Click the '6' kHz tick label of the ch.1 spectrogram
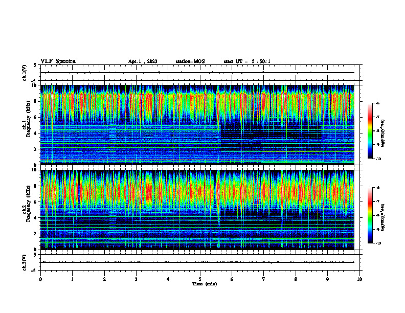 click(36, 117)
